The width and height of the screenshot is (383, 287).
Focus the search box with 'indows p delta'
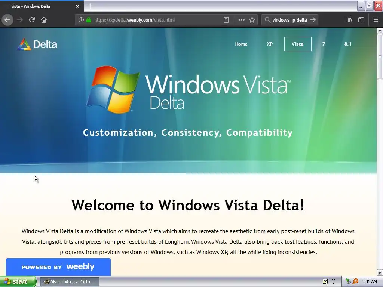(290, 20)
